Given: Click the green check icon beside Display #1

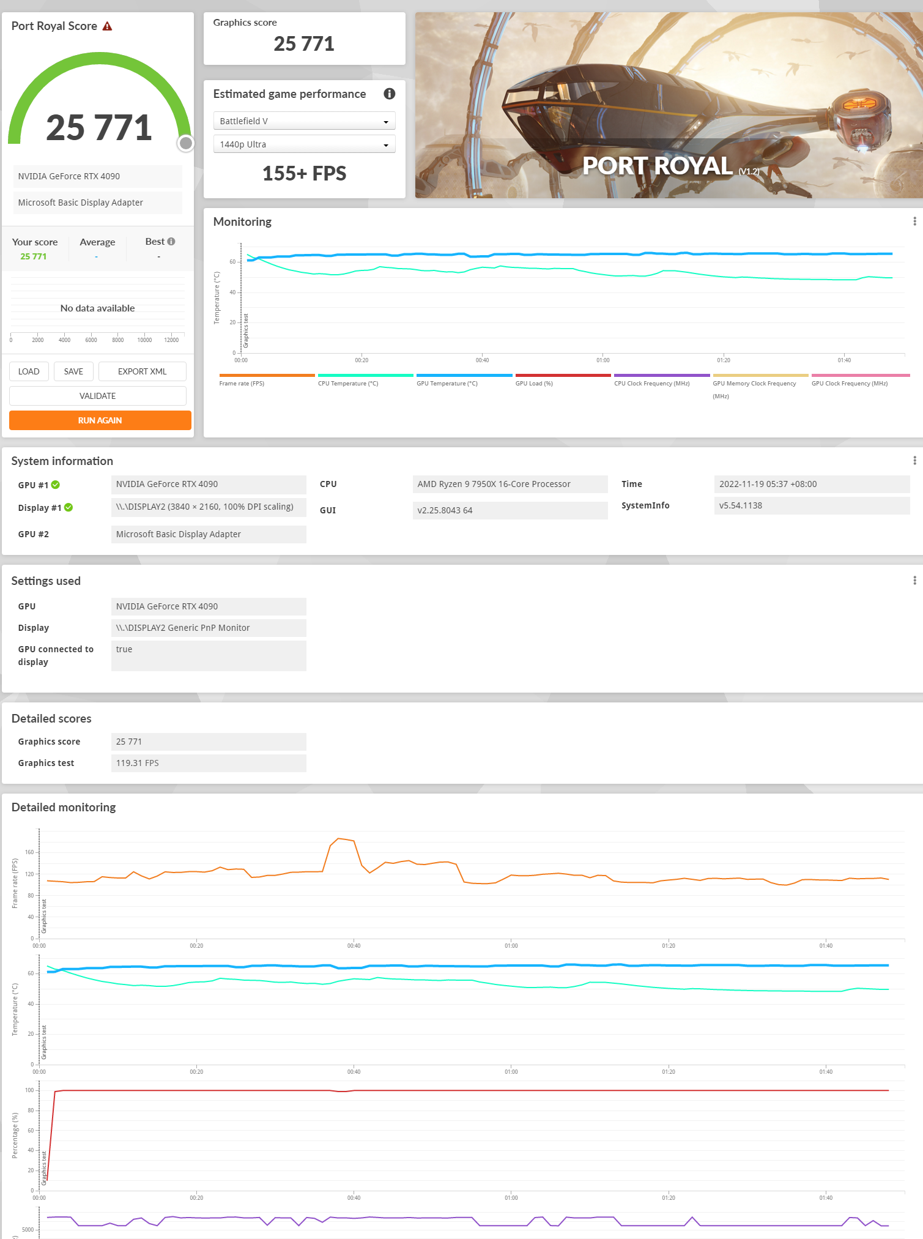Looking at the screenshot, I should [69, 507].
